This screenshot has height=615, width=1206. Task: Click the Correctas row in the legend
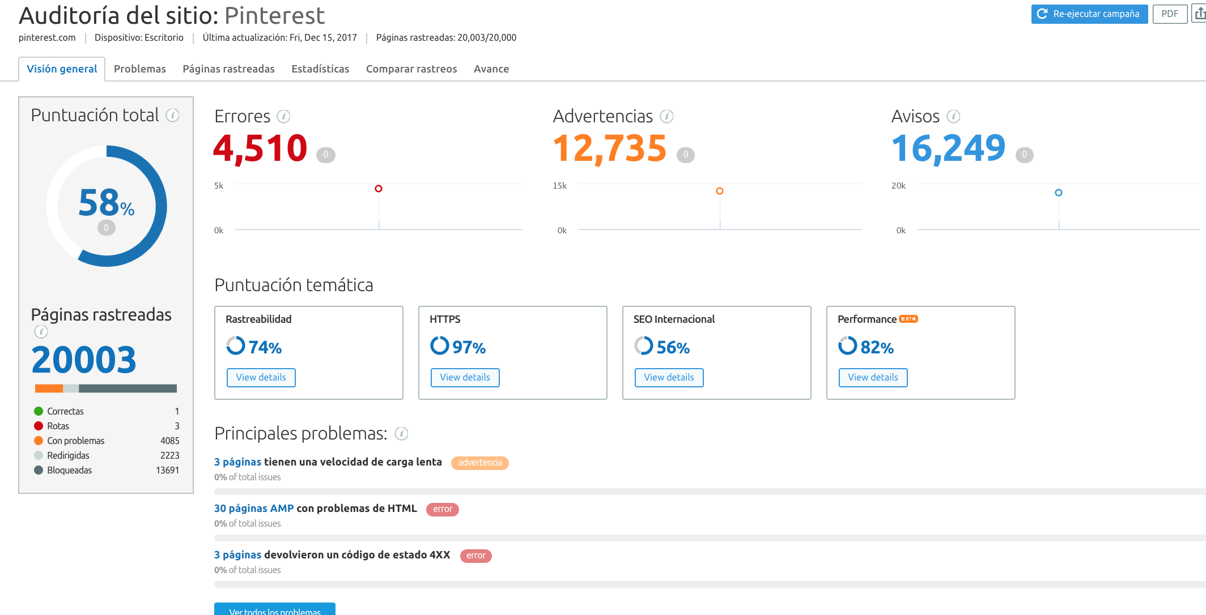pyautogui.click(x=107, y=411)
